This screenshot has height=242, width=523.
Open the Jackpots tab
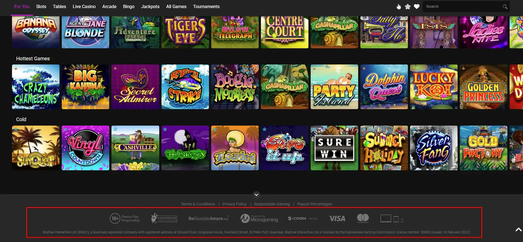point(150,6)
